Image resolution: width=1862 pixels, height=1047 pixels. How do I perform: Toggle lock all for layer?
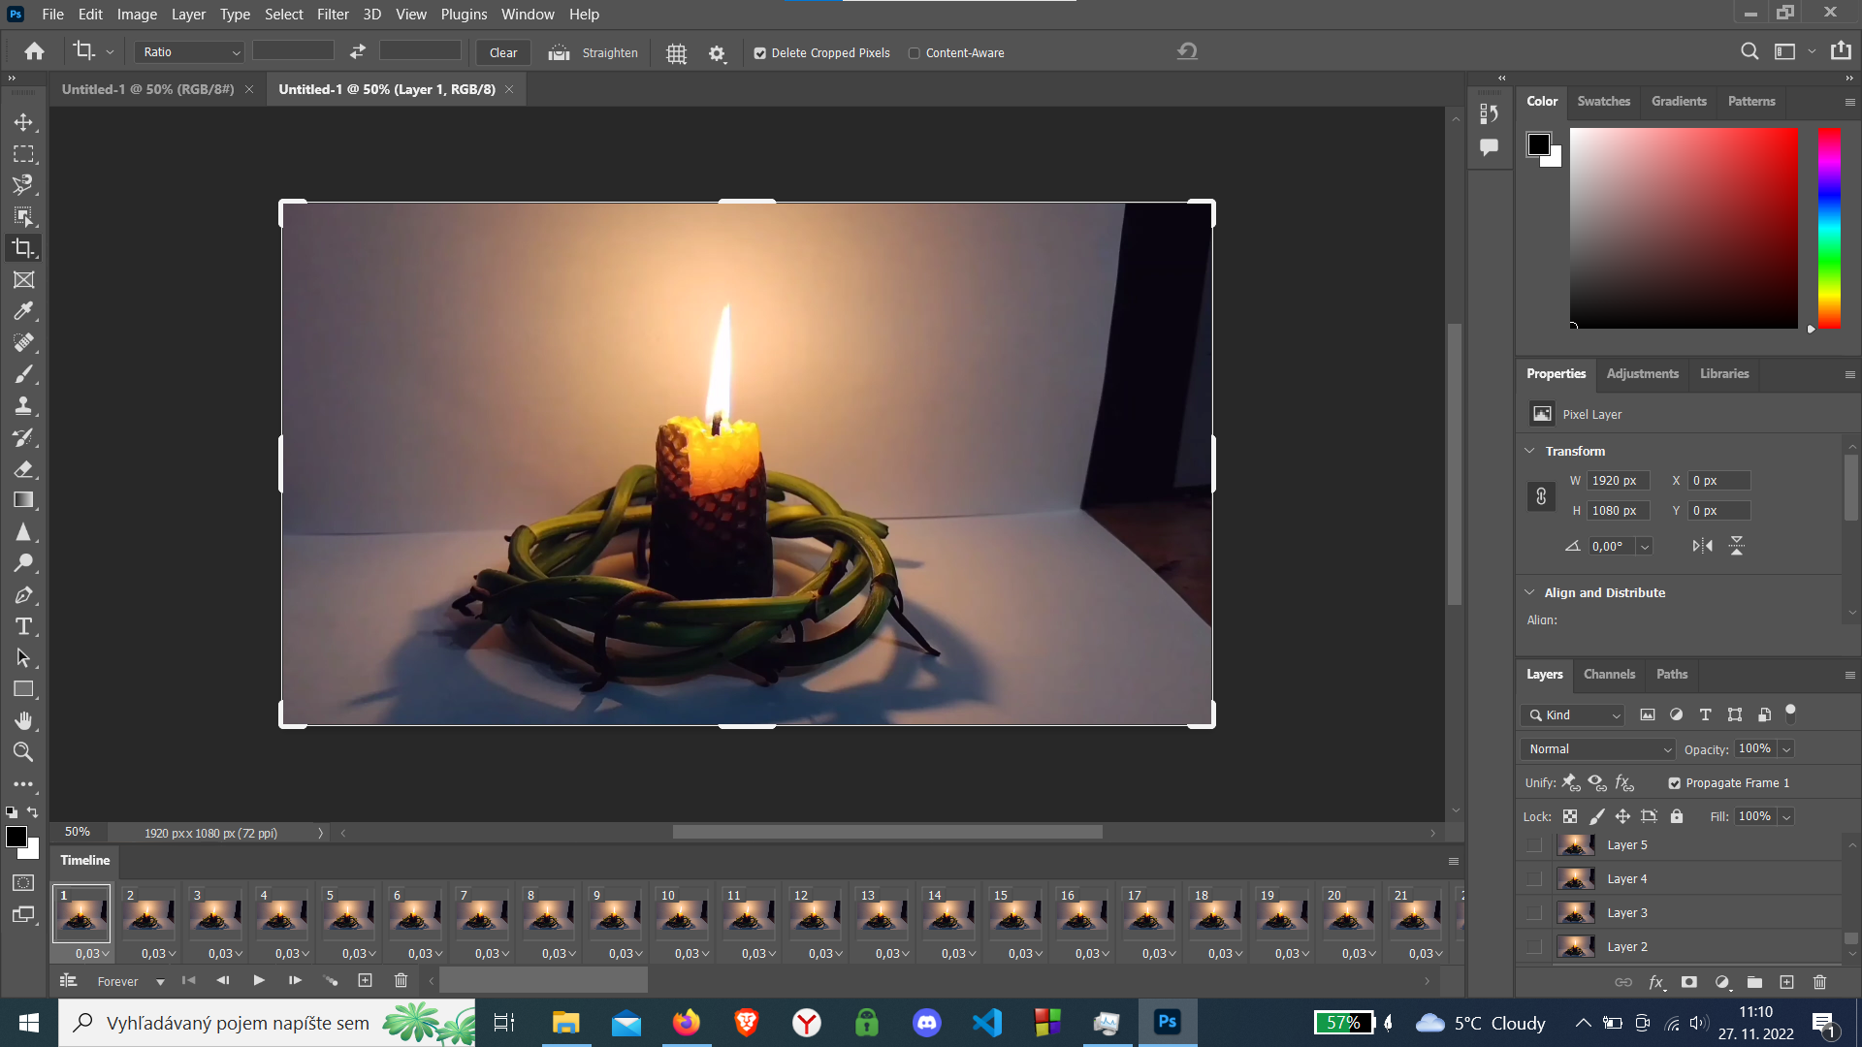pyautogui.click(x=1677, y=816)
